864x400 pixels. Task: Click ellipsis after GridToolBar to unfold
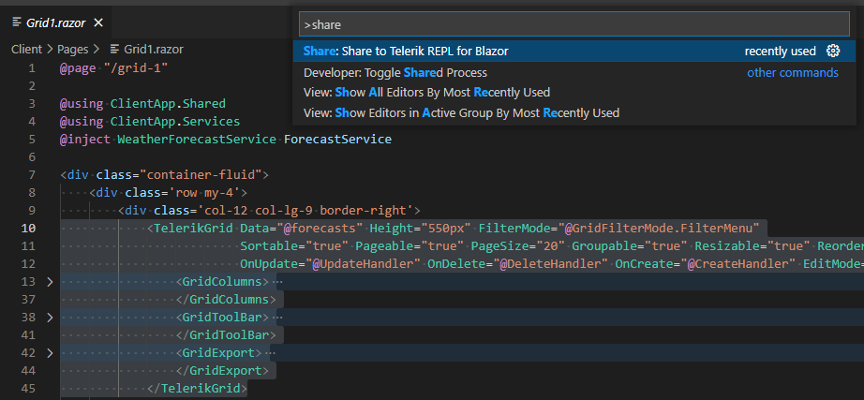277,318
